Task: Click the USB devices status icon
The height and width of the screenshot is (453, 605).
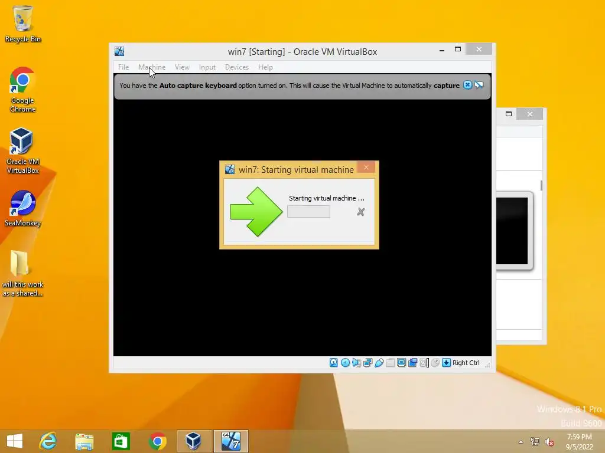Action: coord(379,363)
